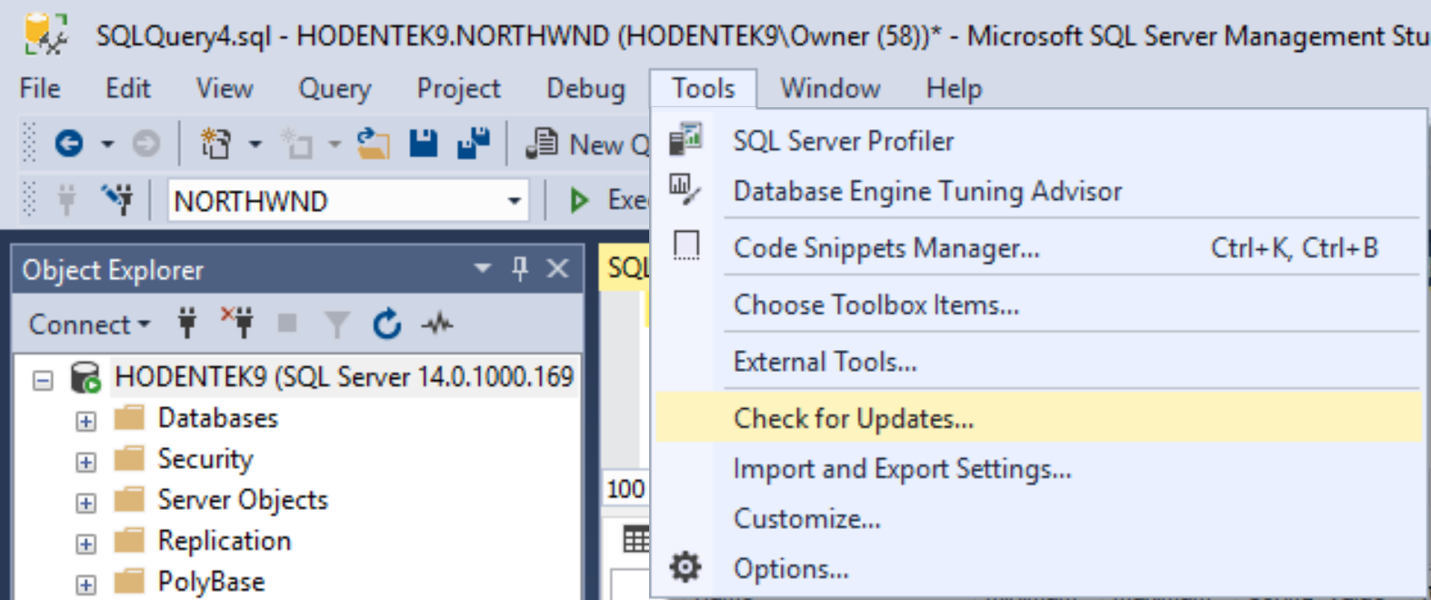
Task: Click the SQL Server Profiler menu icon
Action: point(686,140)
